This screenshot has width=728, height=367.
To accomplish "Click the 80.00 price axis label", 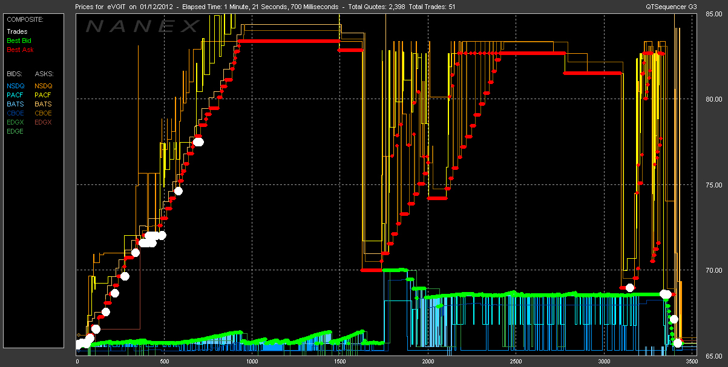I will tap(713, 99).
